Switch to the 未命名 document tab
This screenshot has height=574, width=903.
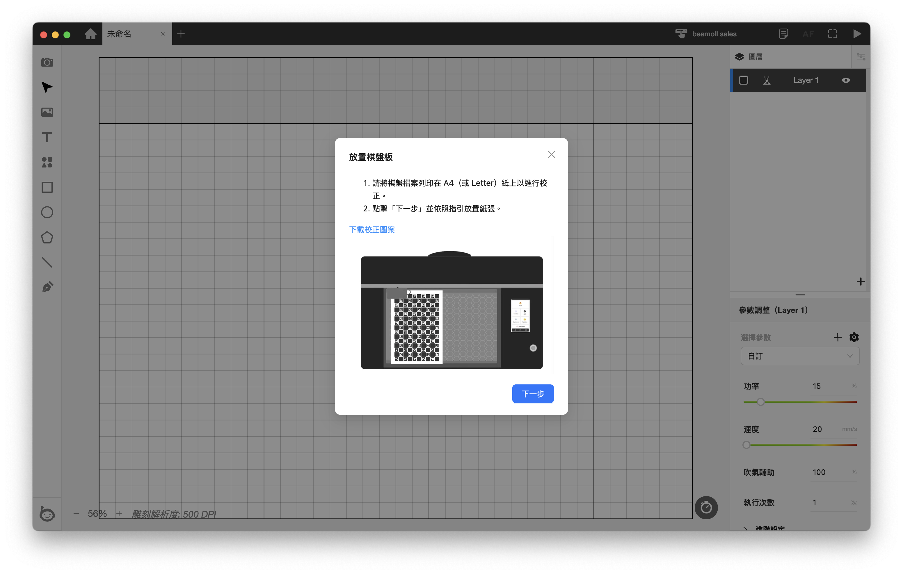click(x=137, y=34)
